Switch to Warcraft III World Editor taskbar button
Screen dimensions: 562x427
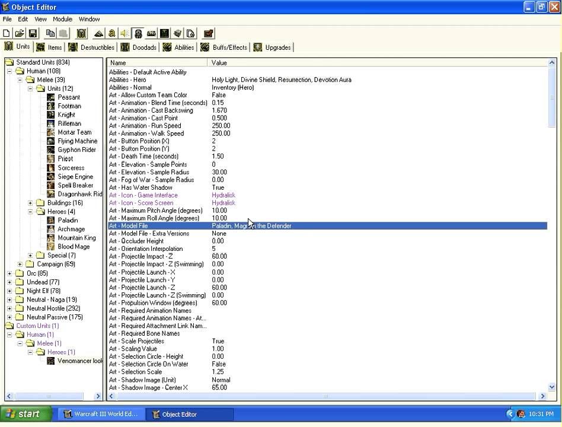[101, 414]
